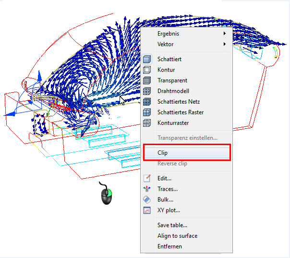Expand the Ergebnis submenu arrow
Screen dimensions: 290x258
pos(225,34)
